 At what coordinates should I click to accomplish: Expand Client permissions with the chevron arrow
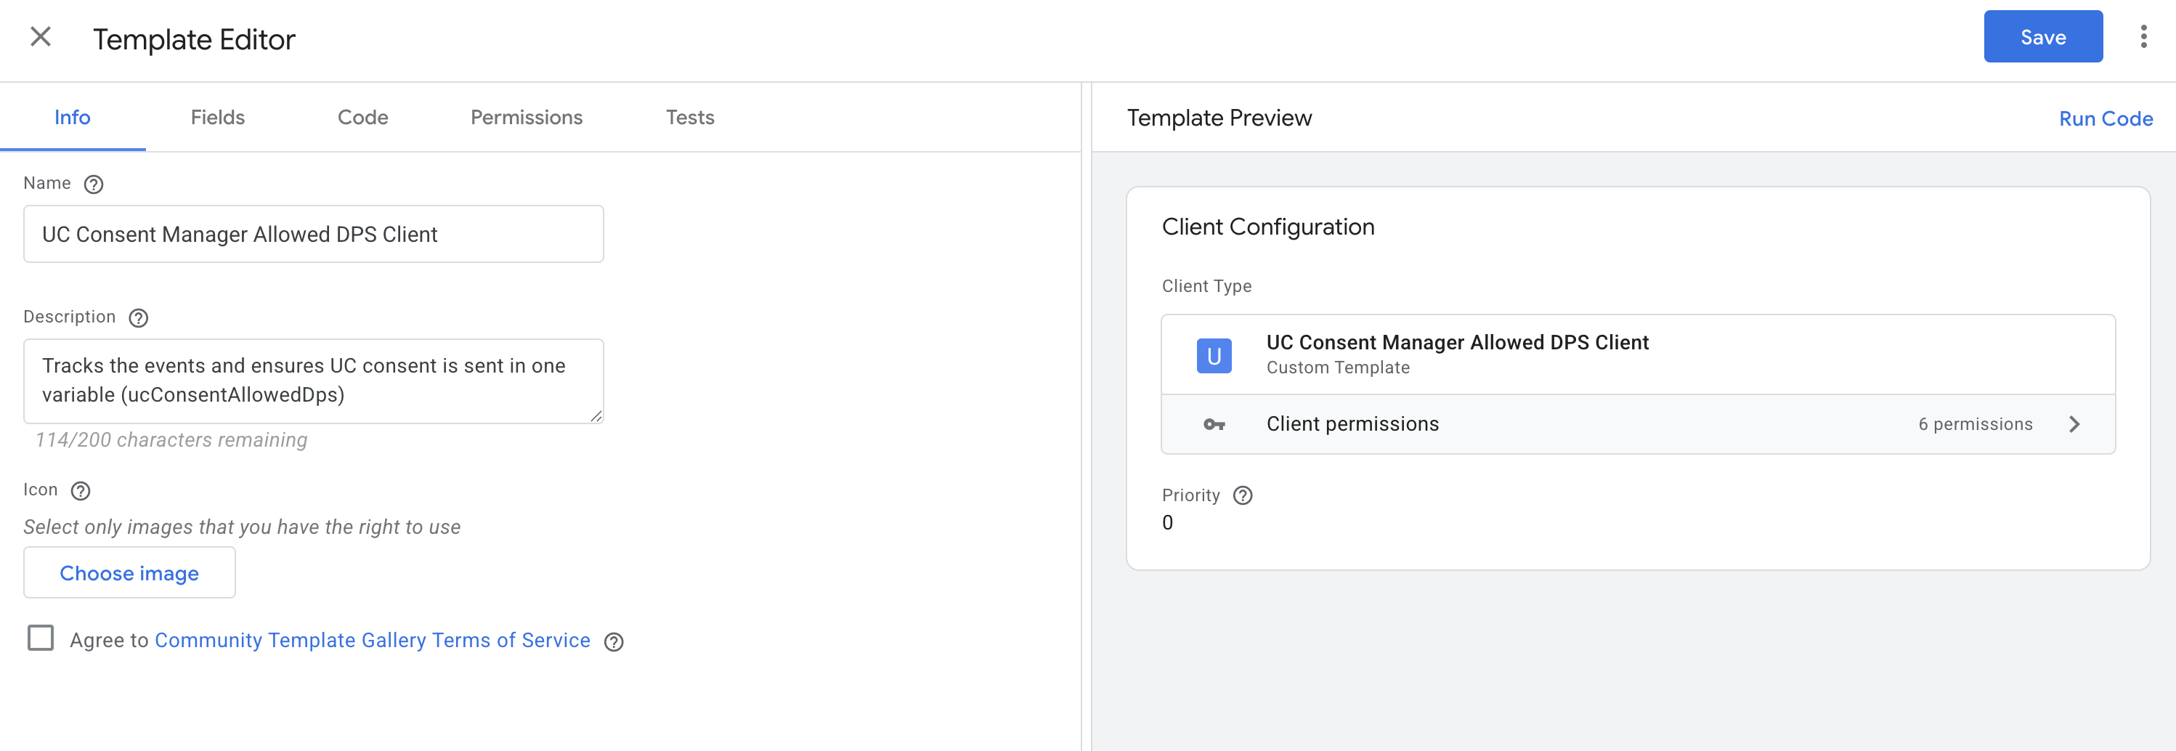pyautogui.click(x=2074, y=424)
